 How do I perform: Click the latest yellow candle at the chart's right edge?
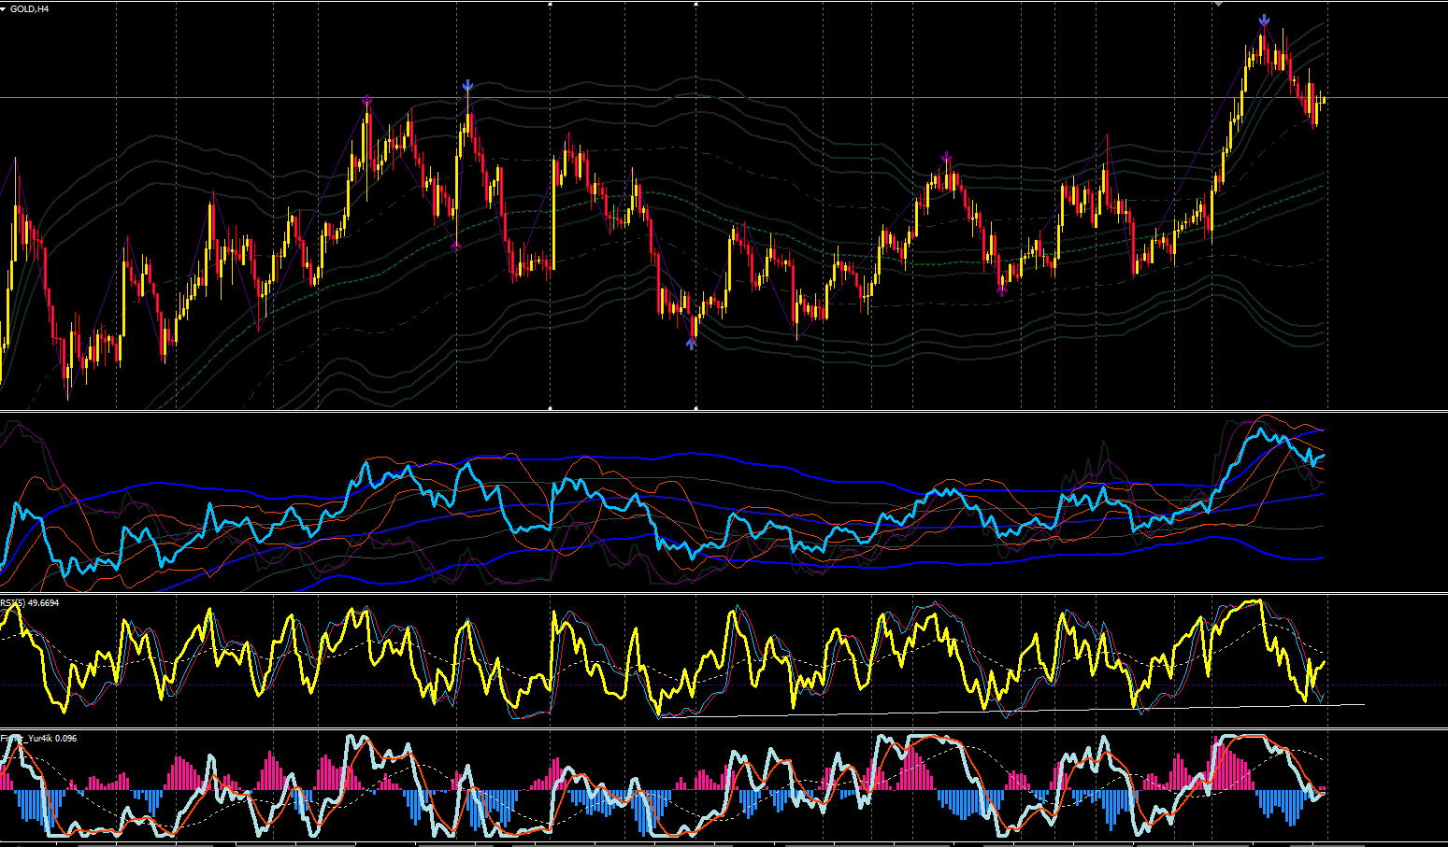pyautogui.click(x=1323, y=99)
